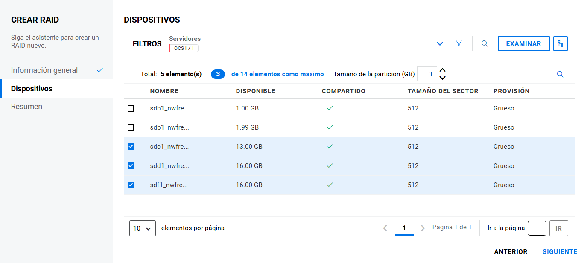Click Siguiente to continue
This screenshot has height=263, width=587.
coord(560,252)
